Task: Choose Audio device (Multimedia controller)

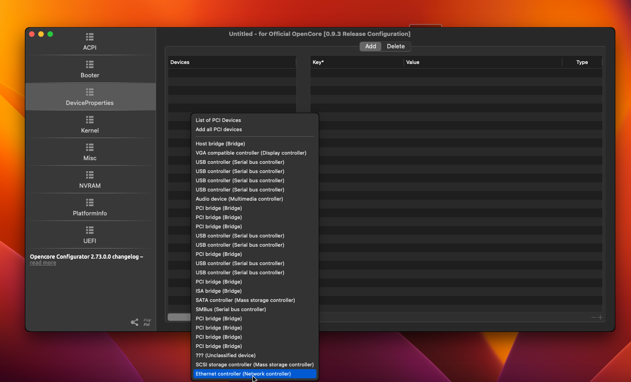Action: coord(239,199)
